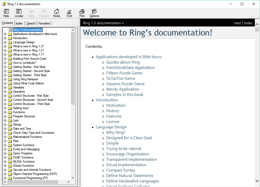Click the tree pane scroll down arrow

(x=73, y=178)
